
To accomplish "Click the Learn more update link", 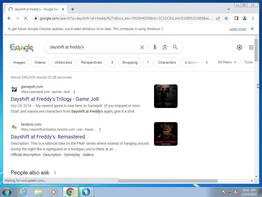I will tap(238, 29).
